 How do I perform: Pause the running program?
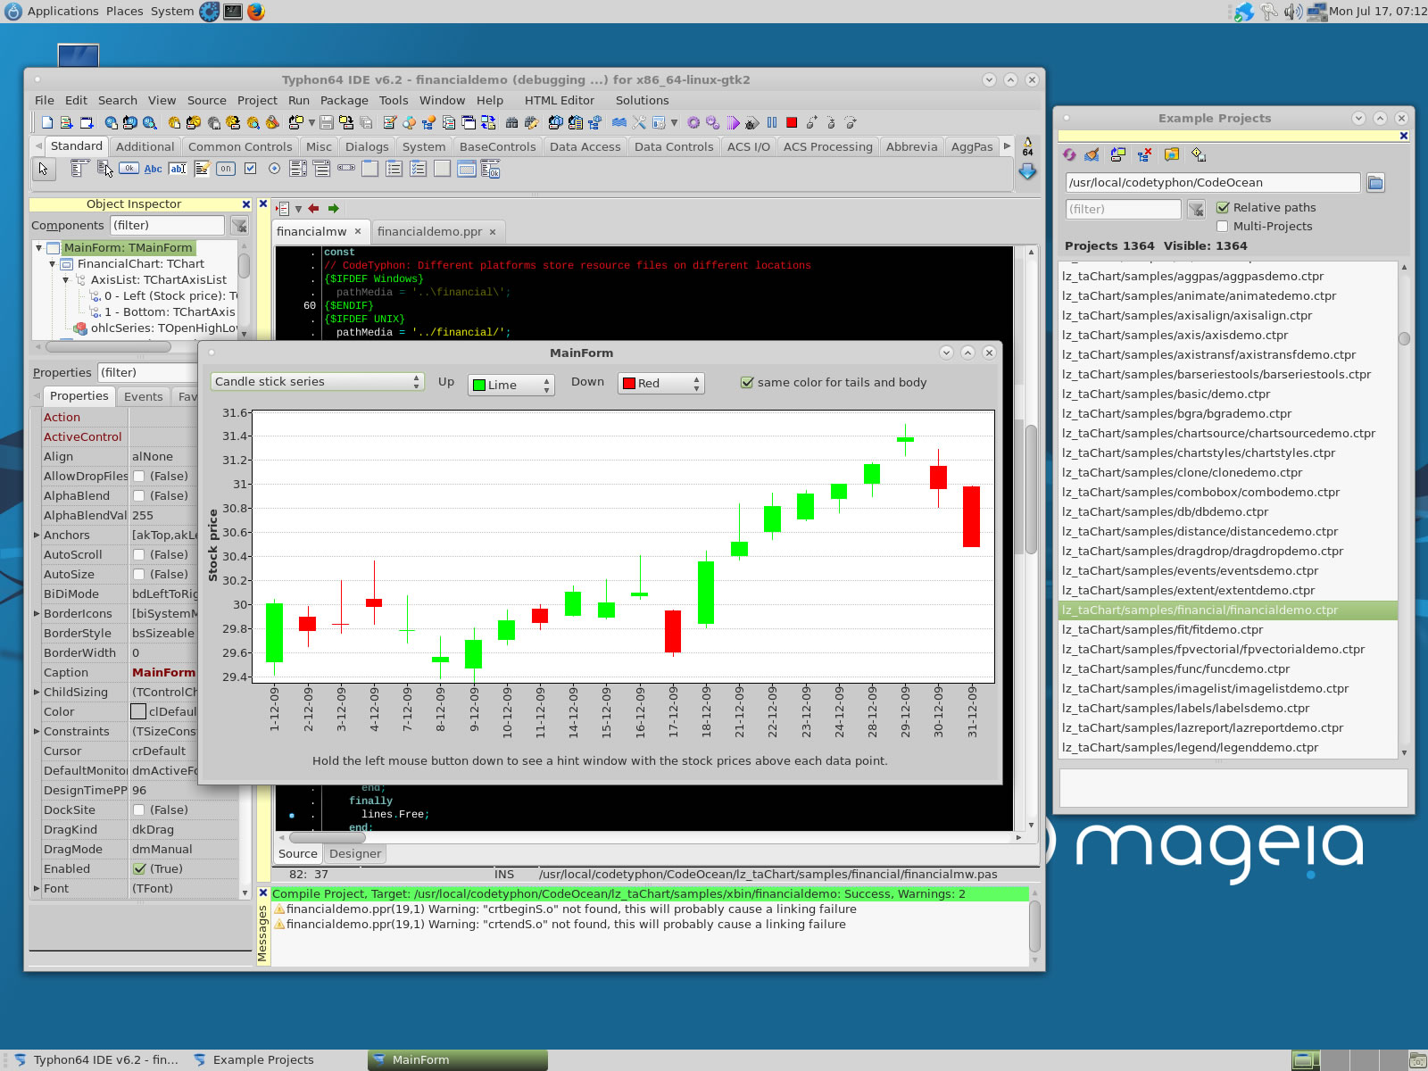[772, 122]
